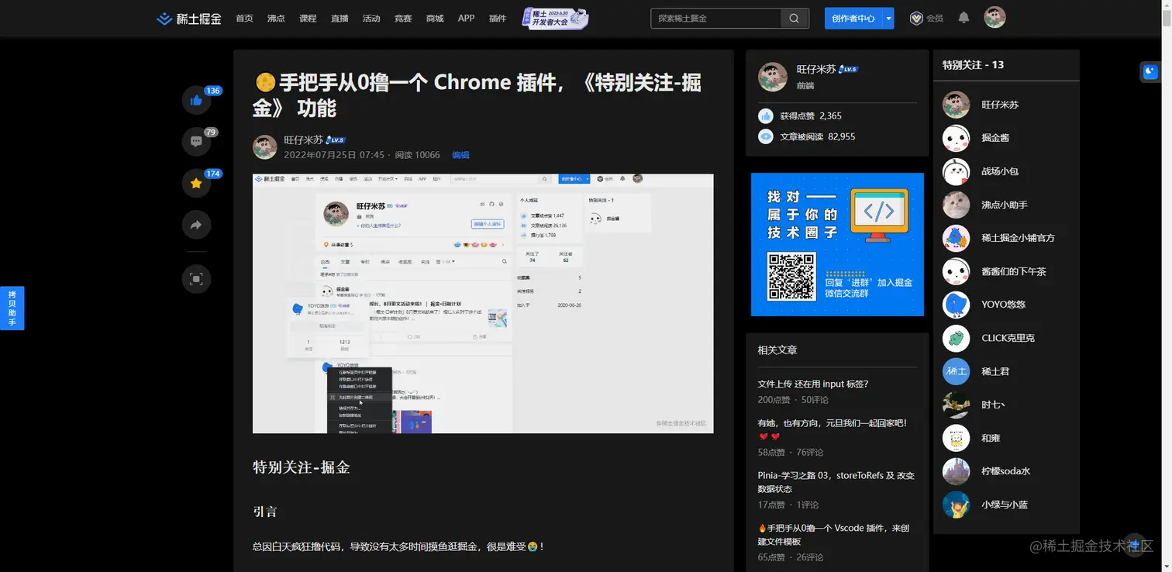Open 酱酱们的下午茶 avatar
1172x572 pixels.
click(x=956, y=271)
